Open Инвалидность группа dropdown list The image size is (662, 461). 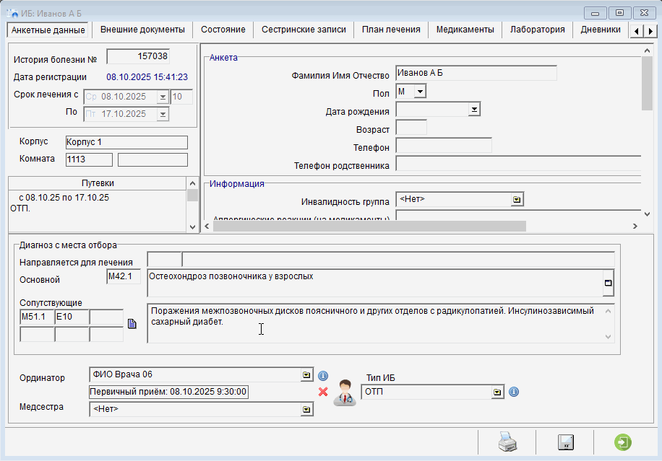pyautogui.click(x=517, y=200)
